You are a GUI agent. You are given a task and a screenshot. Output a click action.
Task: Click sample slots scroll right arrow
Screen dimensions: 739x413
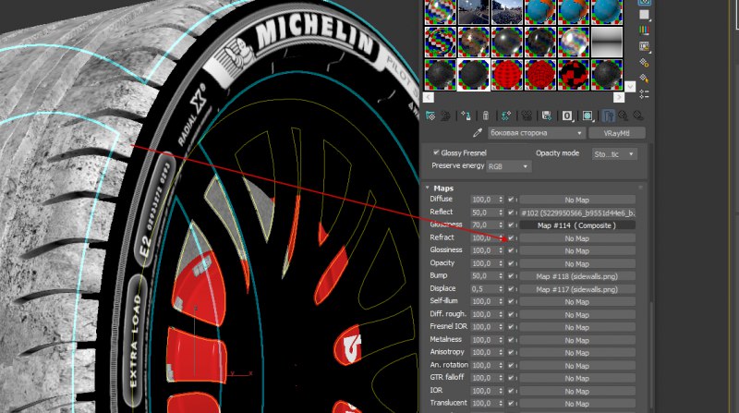coord(619,97)
